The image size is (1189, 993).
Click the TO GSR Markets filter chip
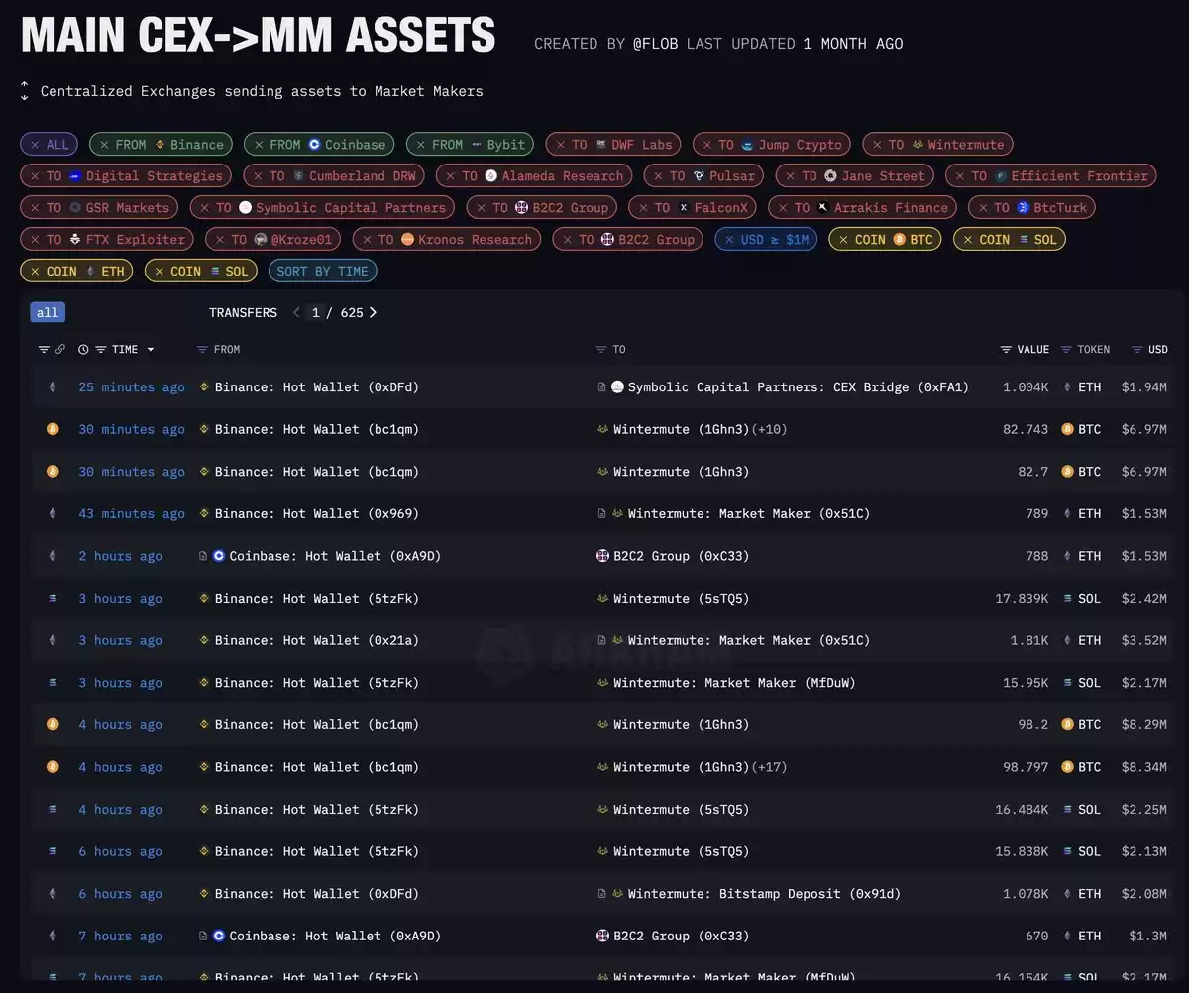pyautogui.click(x=99, y=207)
